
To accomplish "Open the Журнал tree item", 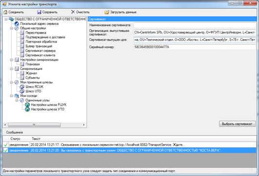I will 31,73.
